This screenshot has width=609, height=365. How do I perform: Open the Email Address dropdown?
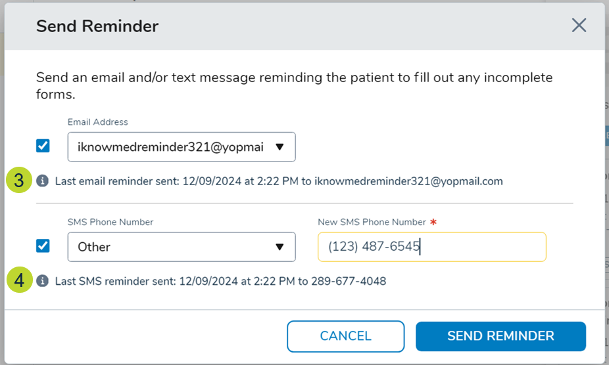(182, 147)
